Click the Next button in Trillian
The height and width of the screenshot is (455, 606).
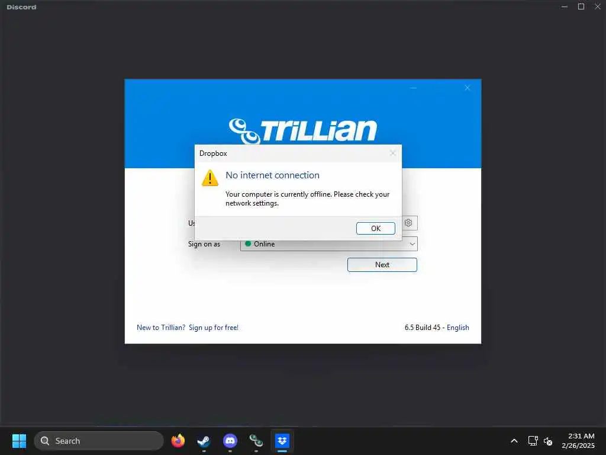pos(382,265)
